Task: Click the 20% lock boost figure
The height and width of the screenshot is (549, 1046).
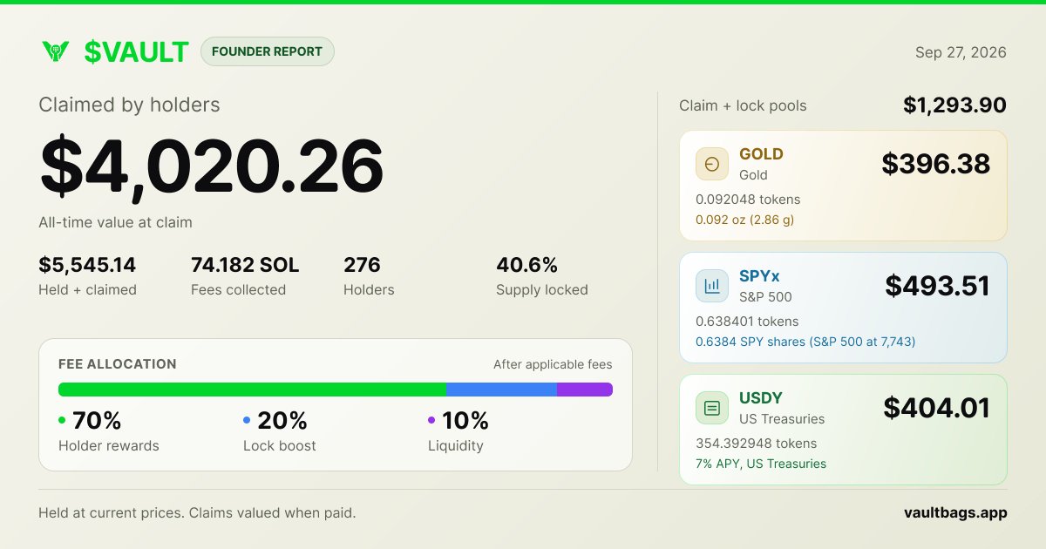Action: click(282, 421)
